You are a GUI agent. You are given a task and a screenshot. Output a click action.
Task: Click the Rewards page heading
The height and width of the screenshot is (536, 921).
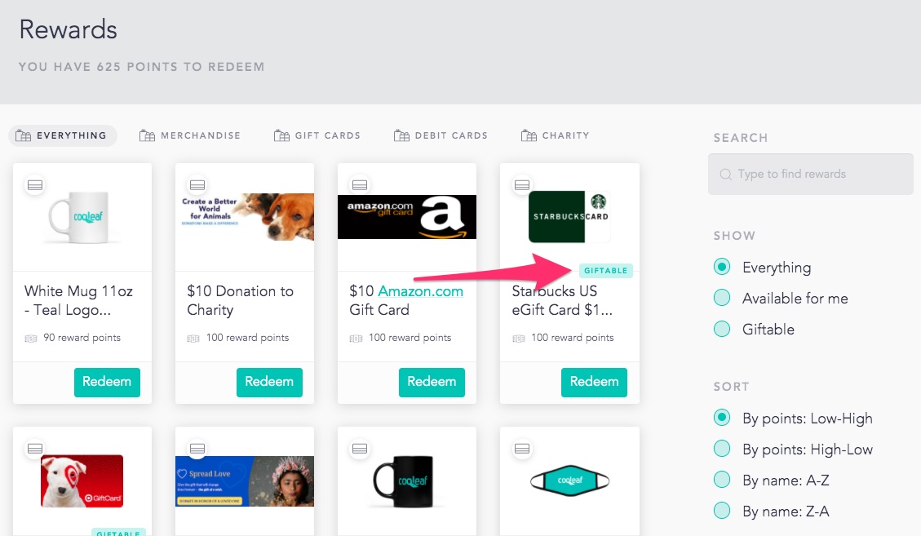pyautogui.click(x=69, y=29)
